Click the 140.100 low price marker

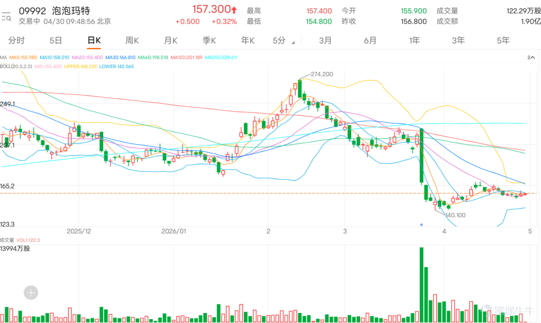pos(455,215)
